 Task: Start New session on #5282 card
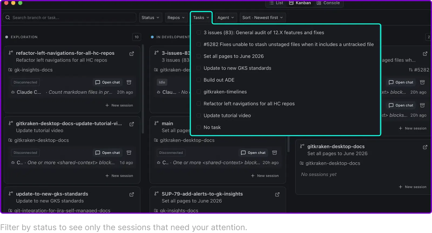tap(413, 128)
